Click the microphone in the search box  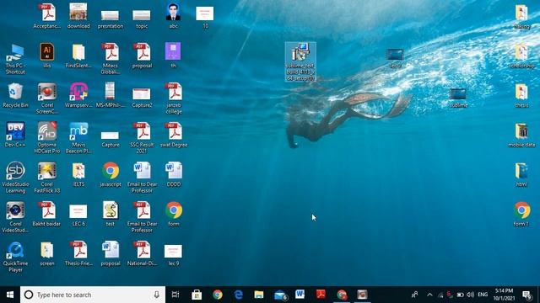click(156, 295)
